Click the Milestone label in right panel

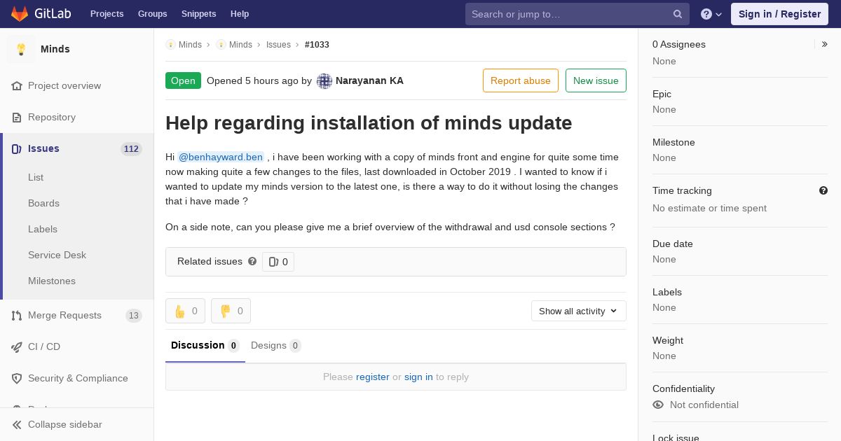[674, 142]
